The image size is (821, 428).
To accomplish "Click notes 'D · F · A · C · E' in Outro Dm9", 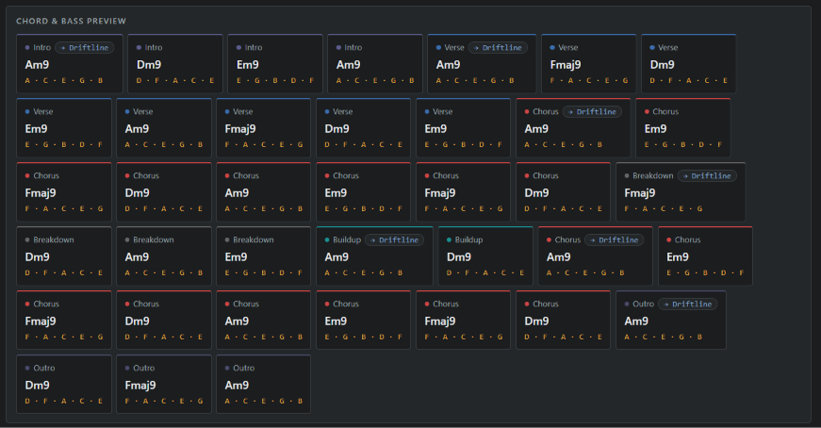I will 64,402.
